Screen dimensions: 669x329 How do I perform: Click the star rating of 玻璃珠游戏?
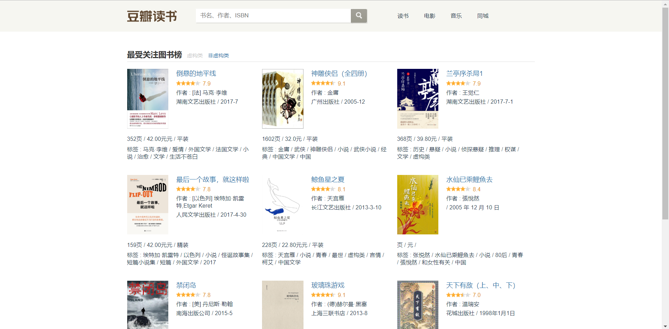coord(323,295)
